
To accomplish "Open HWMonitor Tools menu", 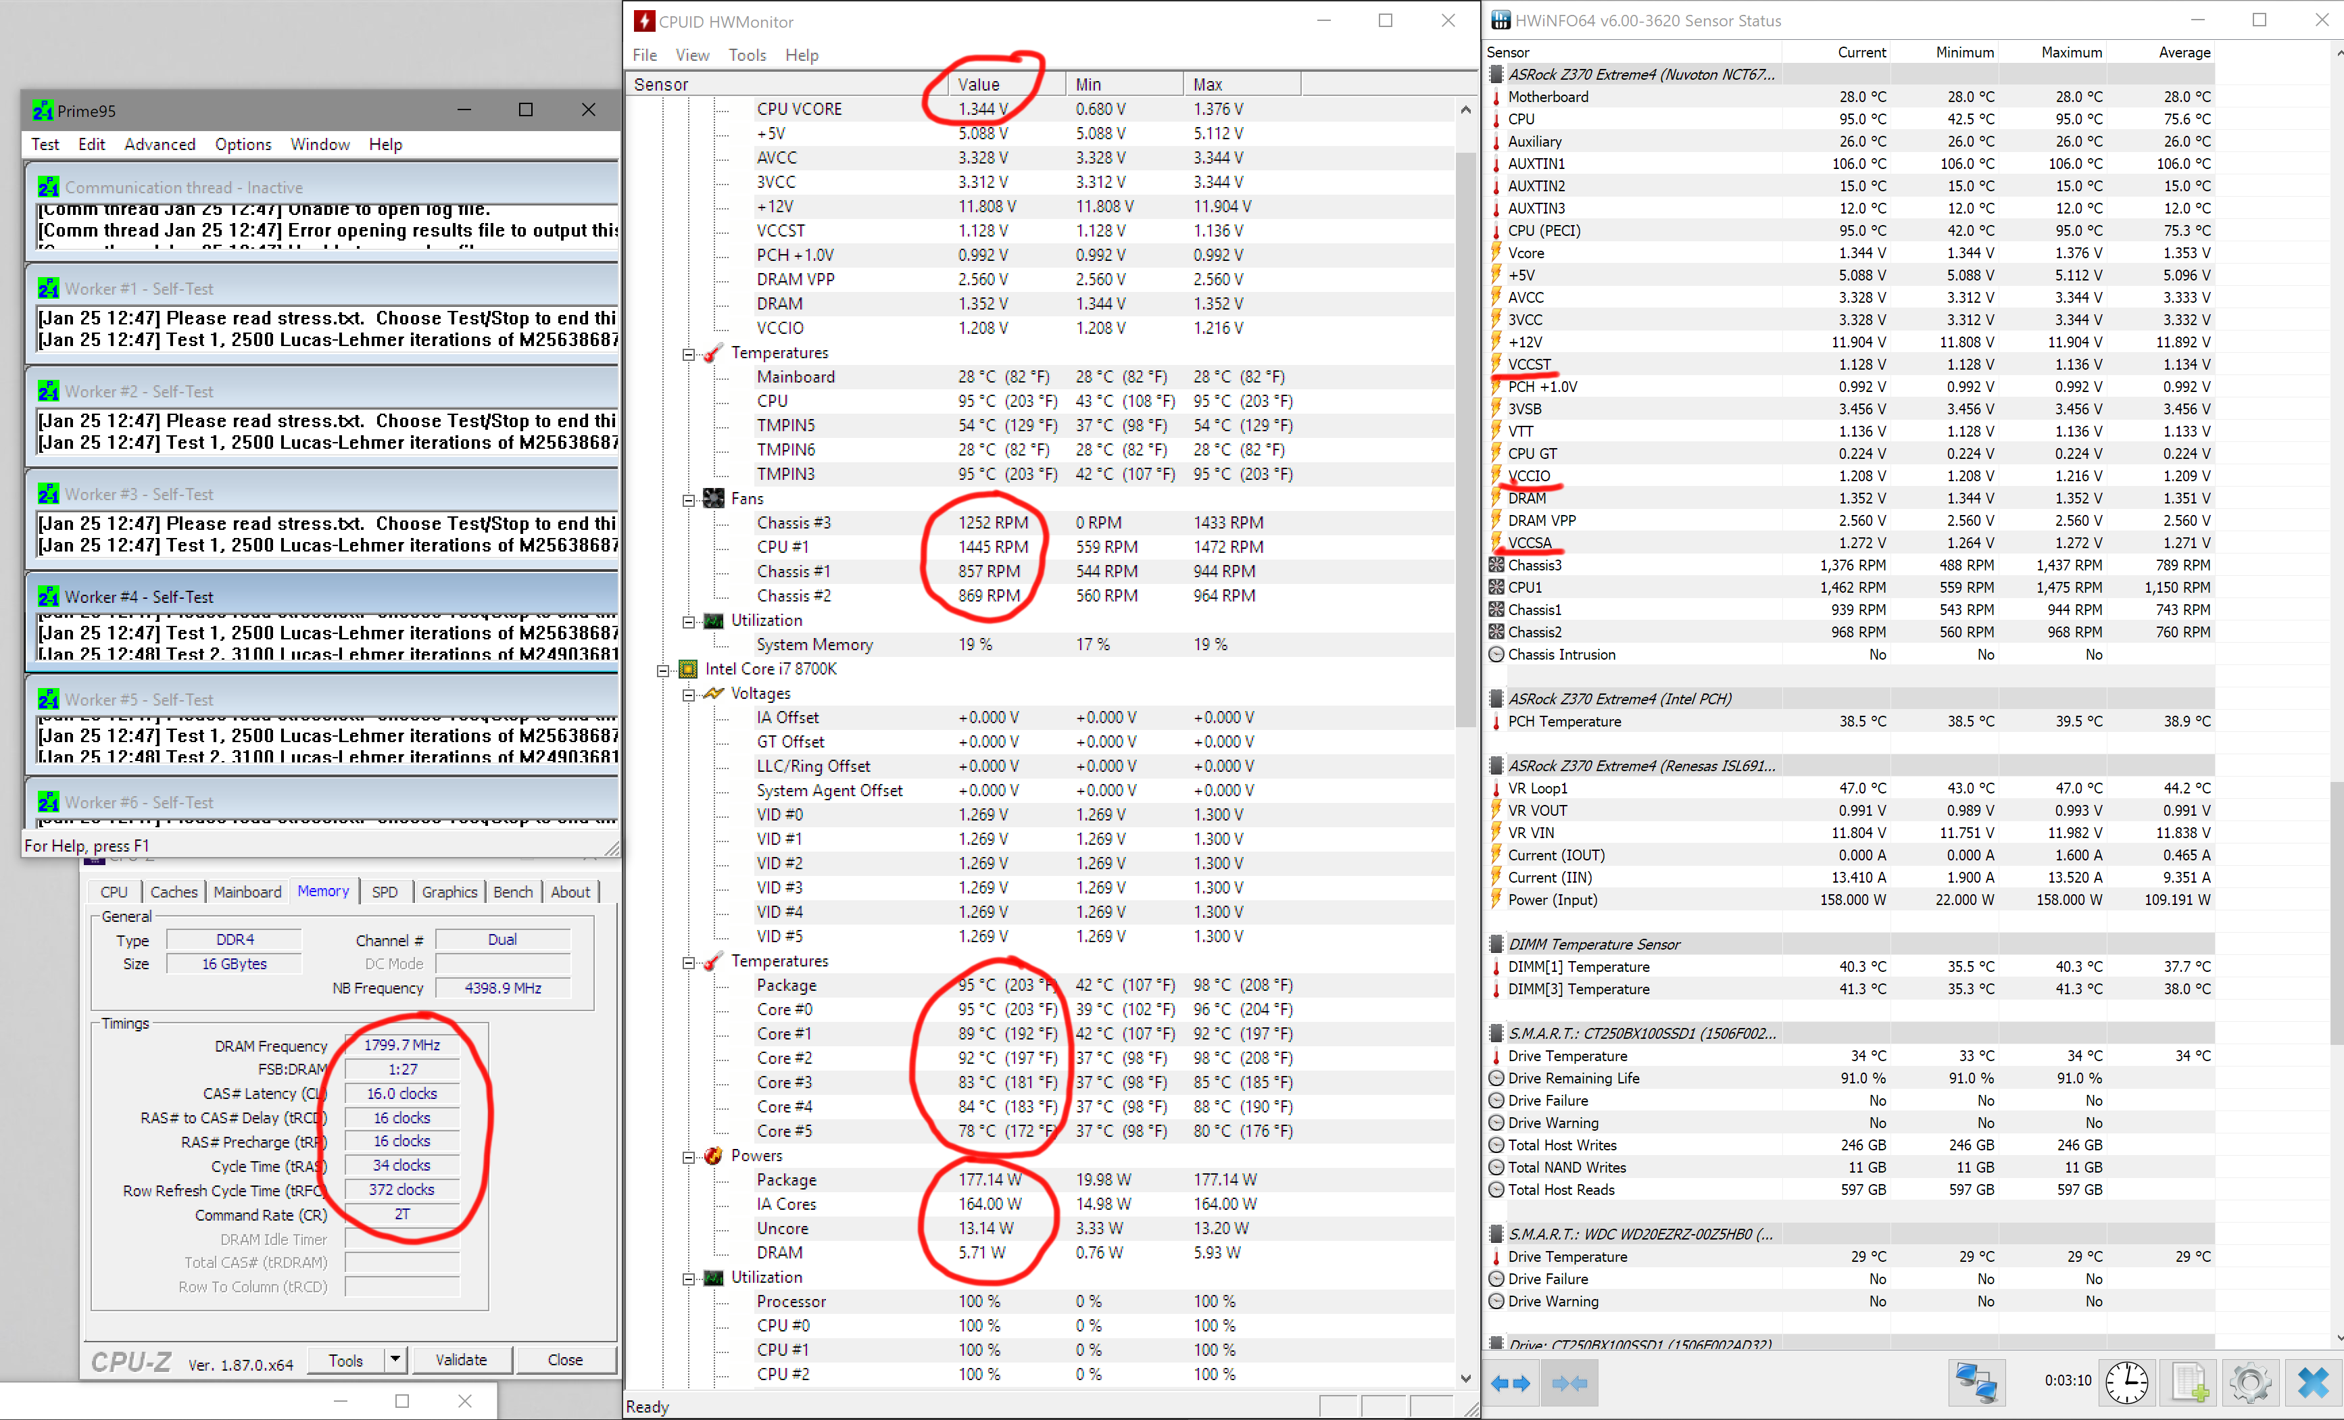I will [x=747, y=55].
